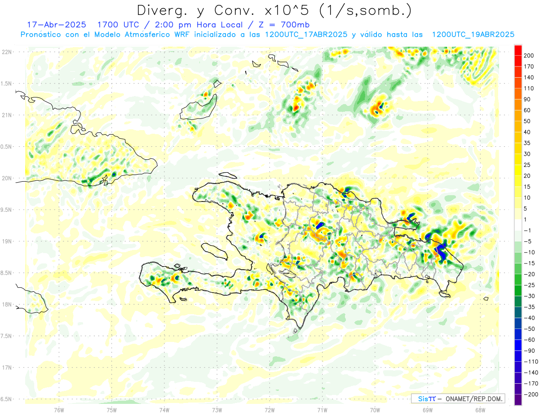The width and height of the screenshot is (539, 416).
Task: Click the positive "40" colorbar label
Action: [527, 132]
